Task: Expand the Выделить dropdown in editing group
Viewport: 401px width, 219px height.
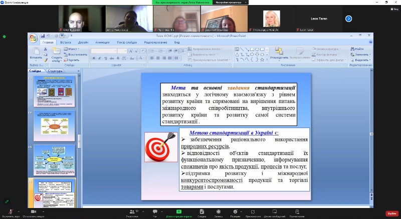Action: click(x=360, y=59)
